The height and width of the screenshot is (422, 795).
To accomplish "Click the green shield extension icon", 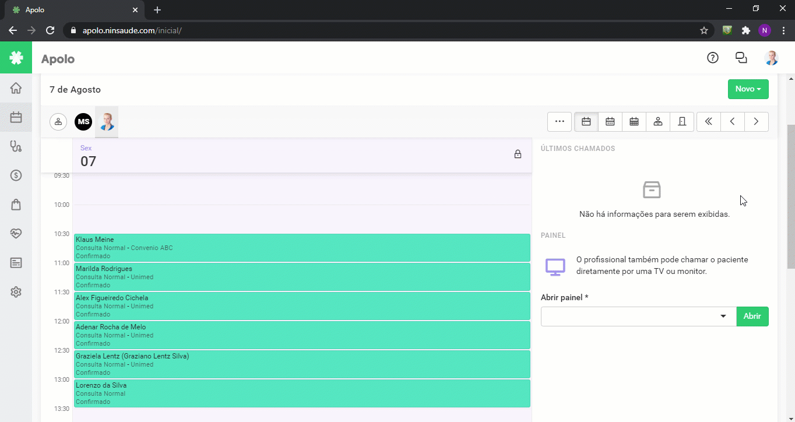I will [727, 30].
